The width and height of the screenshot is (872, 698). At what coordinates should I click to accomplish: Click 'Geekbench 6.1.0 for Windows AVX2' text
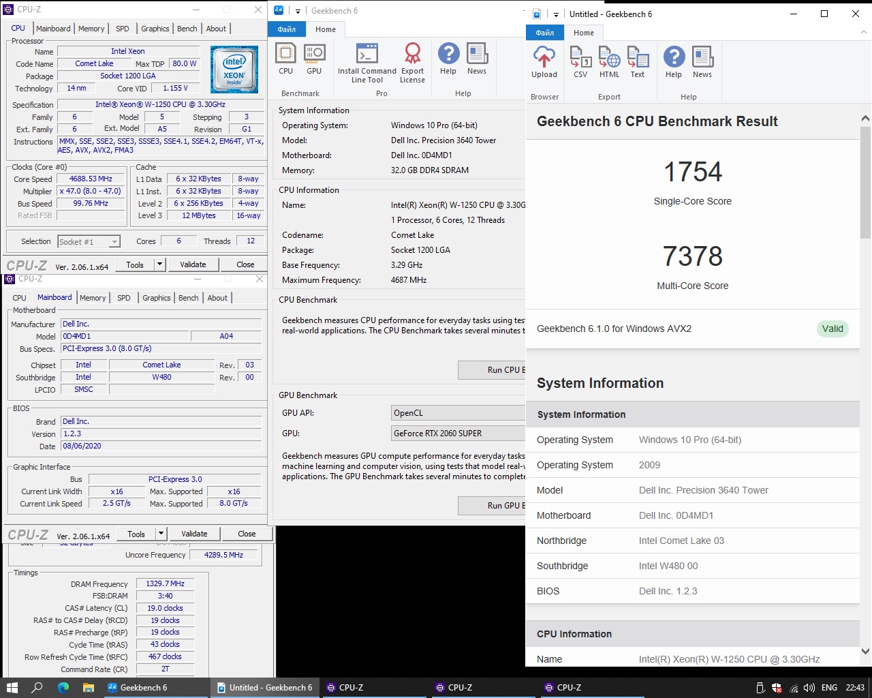point(614,329)
